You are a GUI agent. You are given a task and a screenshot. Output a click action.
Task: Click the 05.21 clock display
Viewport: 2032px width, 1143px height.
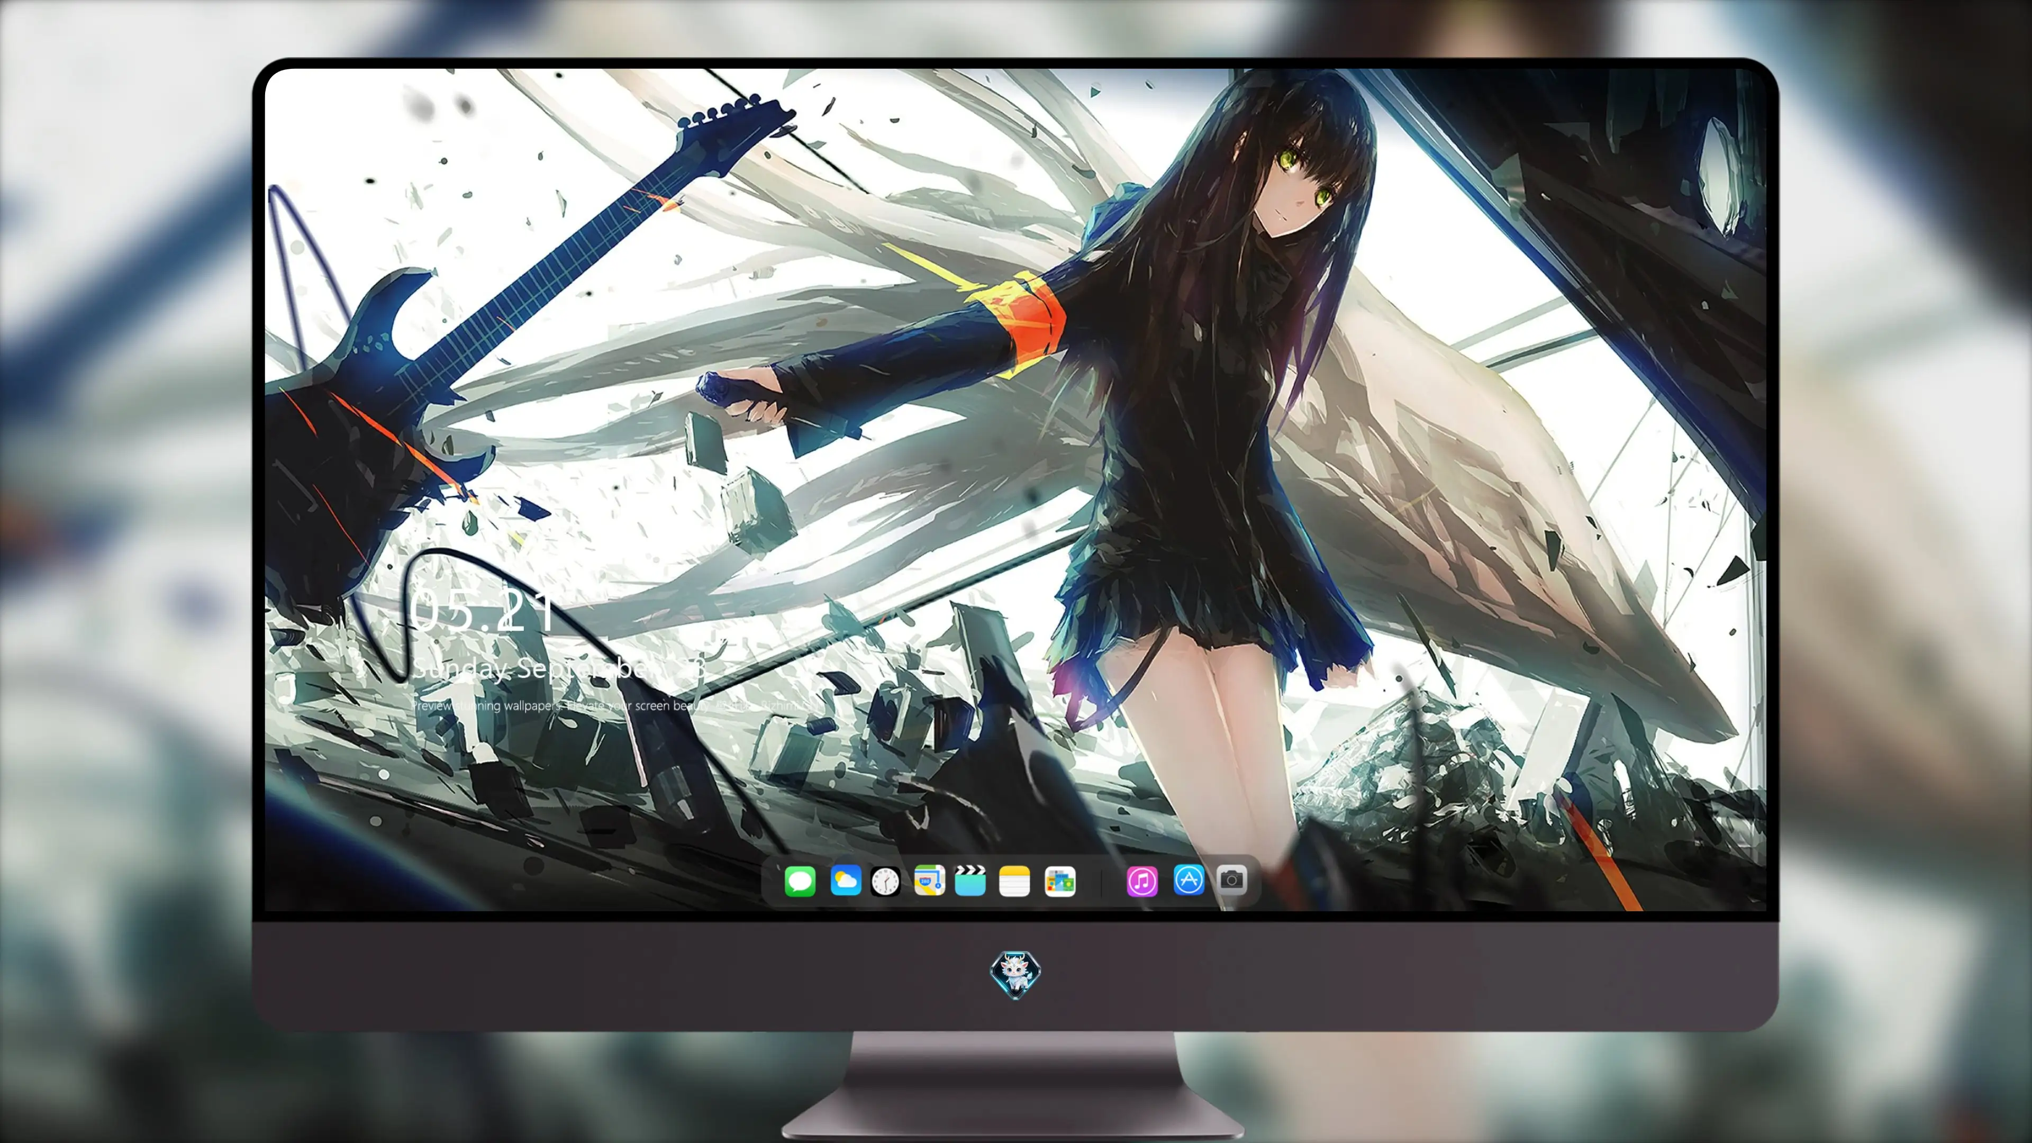click(x=482, y=610)
